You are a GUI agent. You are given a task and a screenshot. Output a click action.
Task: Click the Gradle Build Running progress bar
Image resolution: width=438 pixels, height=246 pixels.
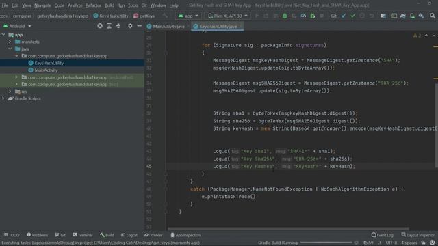point(326,243)
